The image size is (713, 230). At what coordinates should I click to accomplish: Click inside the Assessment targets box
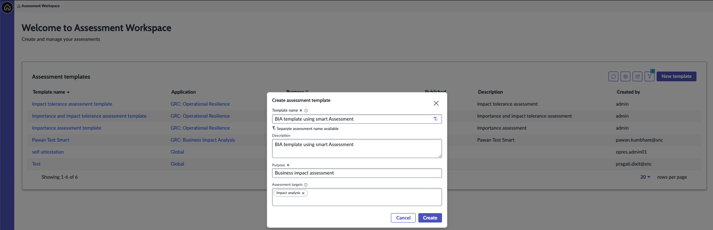pyautogui.click(x=357, y=197)
